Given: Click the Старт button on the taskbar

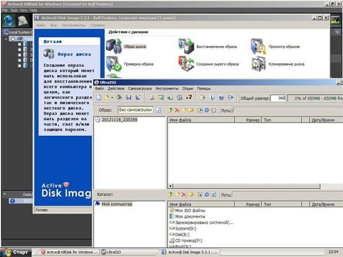Looking at the screenshot, I should pyautogui.click(x=15, y=252).
